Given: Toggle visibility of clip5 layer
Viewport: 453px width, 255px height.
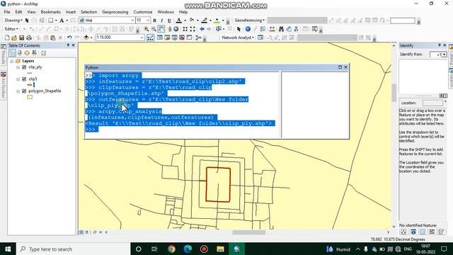Looking at the screenshot, I should [24, 79].
